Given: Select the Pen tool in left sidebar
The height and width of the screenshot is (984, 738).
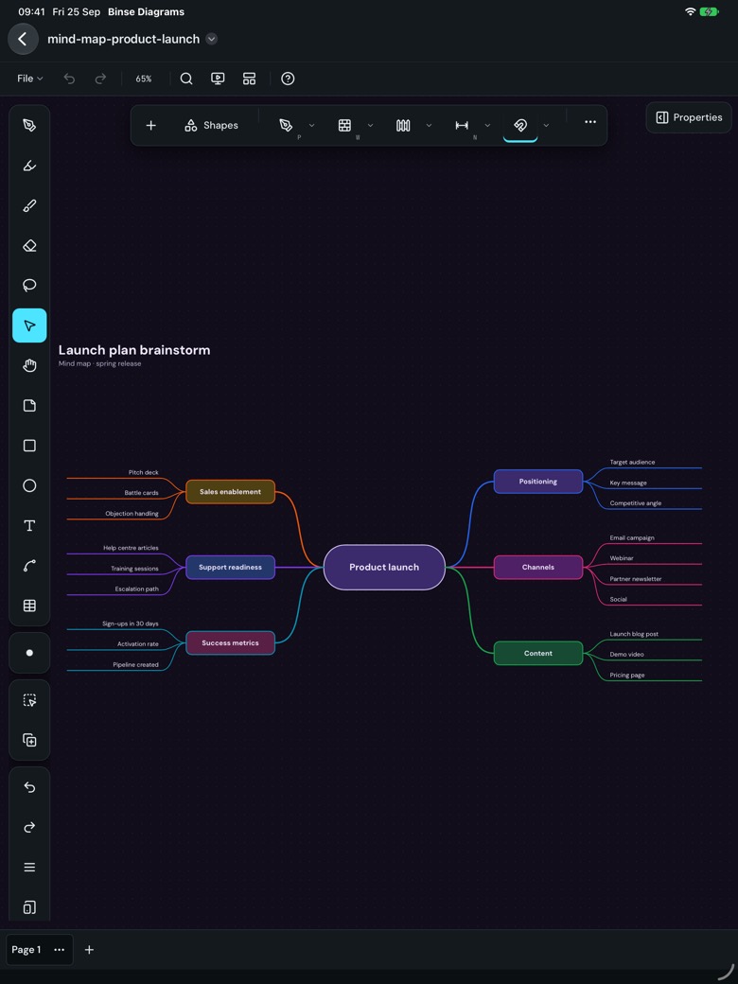Looking at the screenshot, I should (x=29, y=126).
